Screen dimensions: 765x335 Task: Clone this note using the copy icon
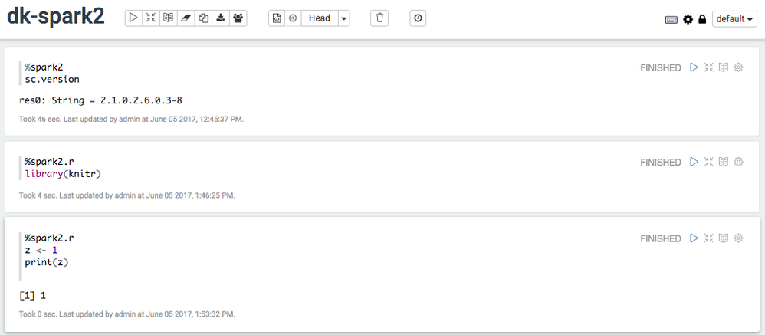coord(203,18)
